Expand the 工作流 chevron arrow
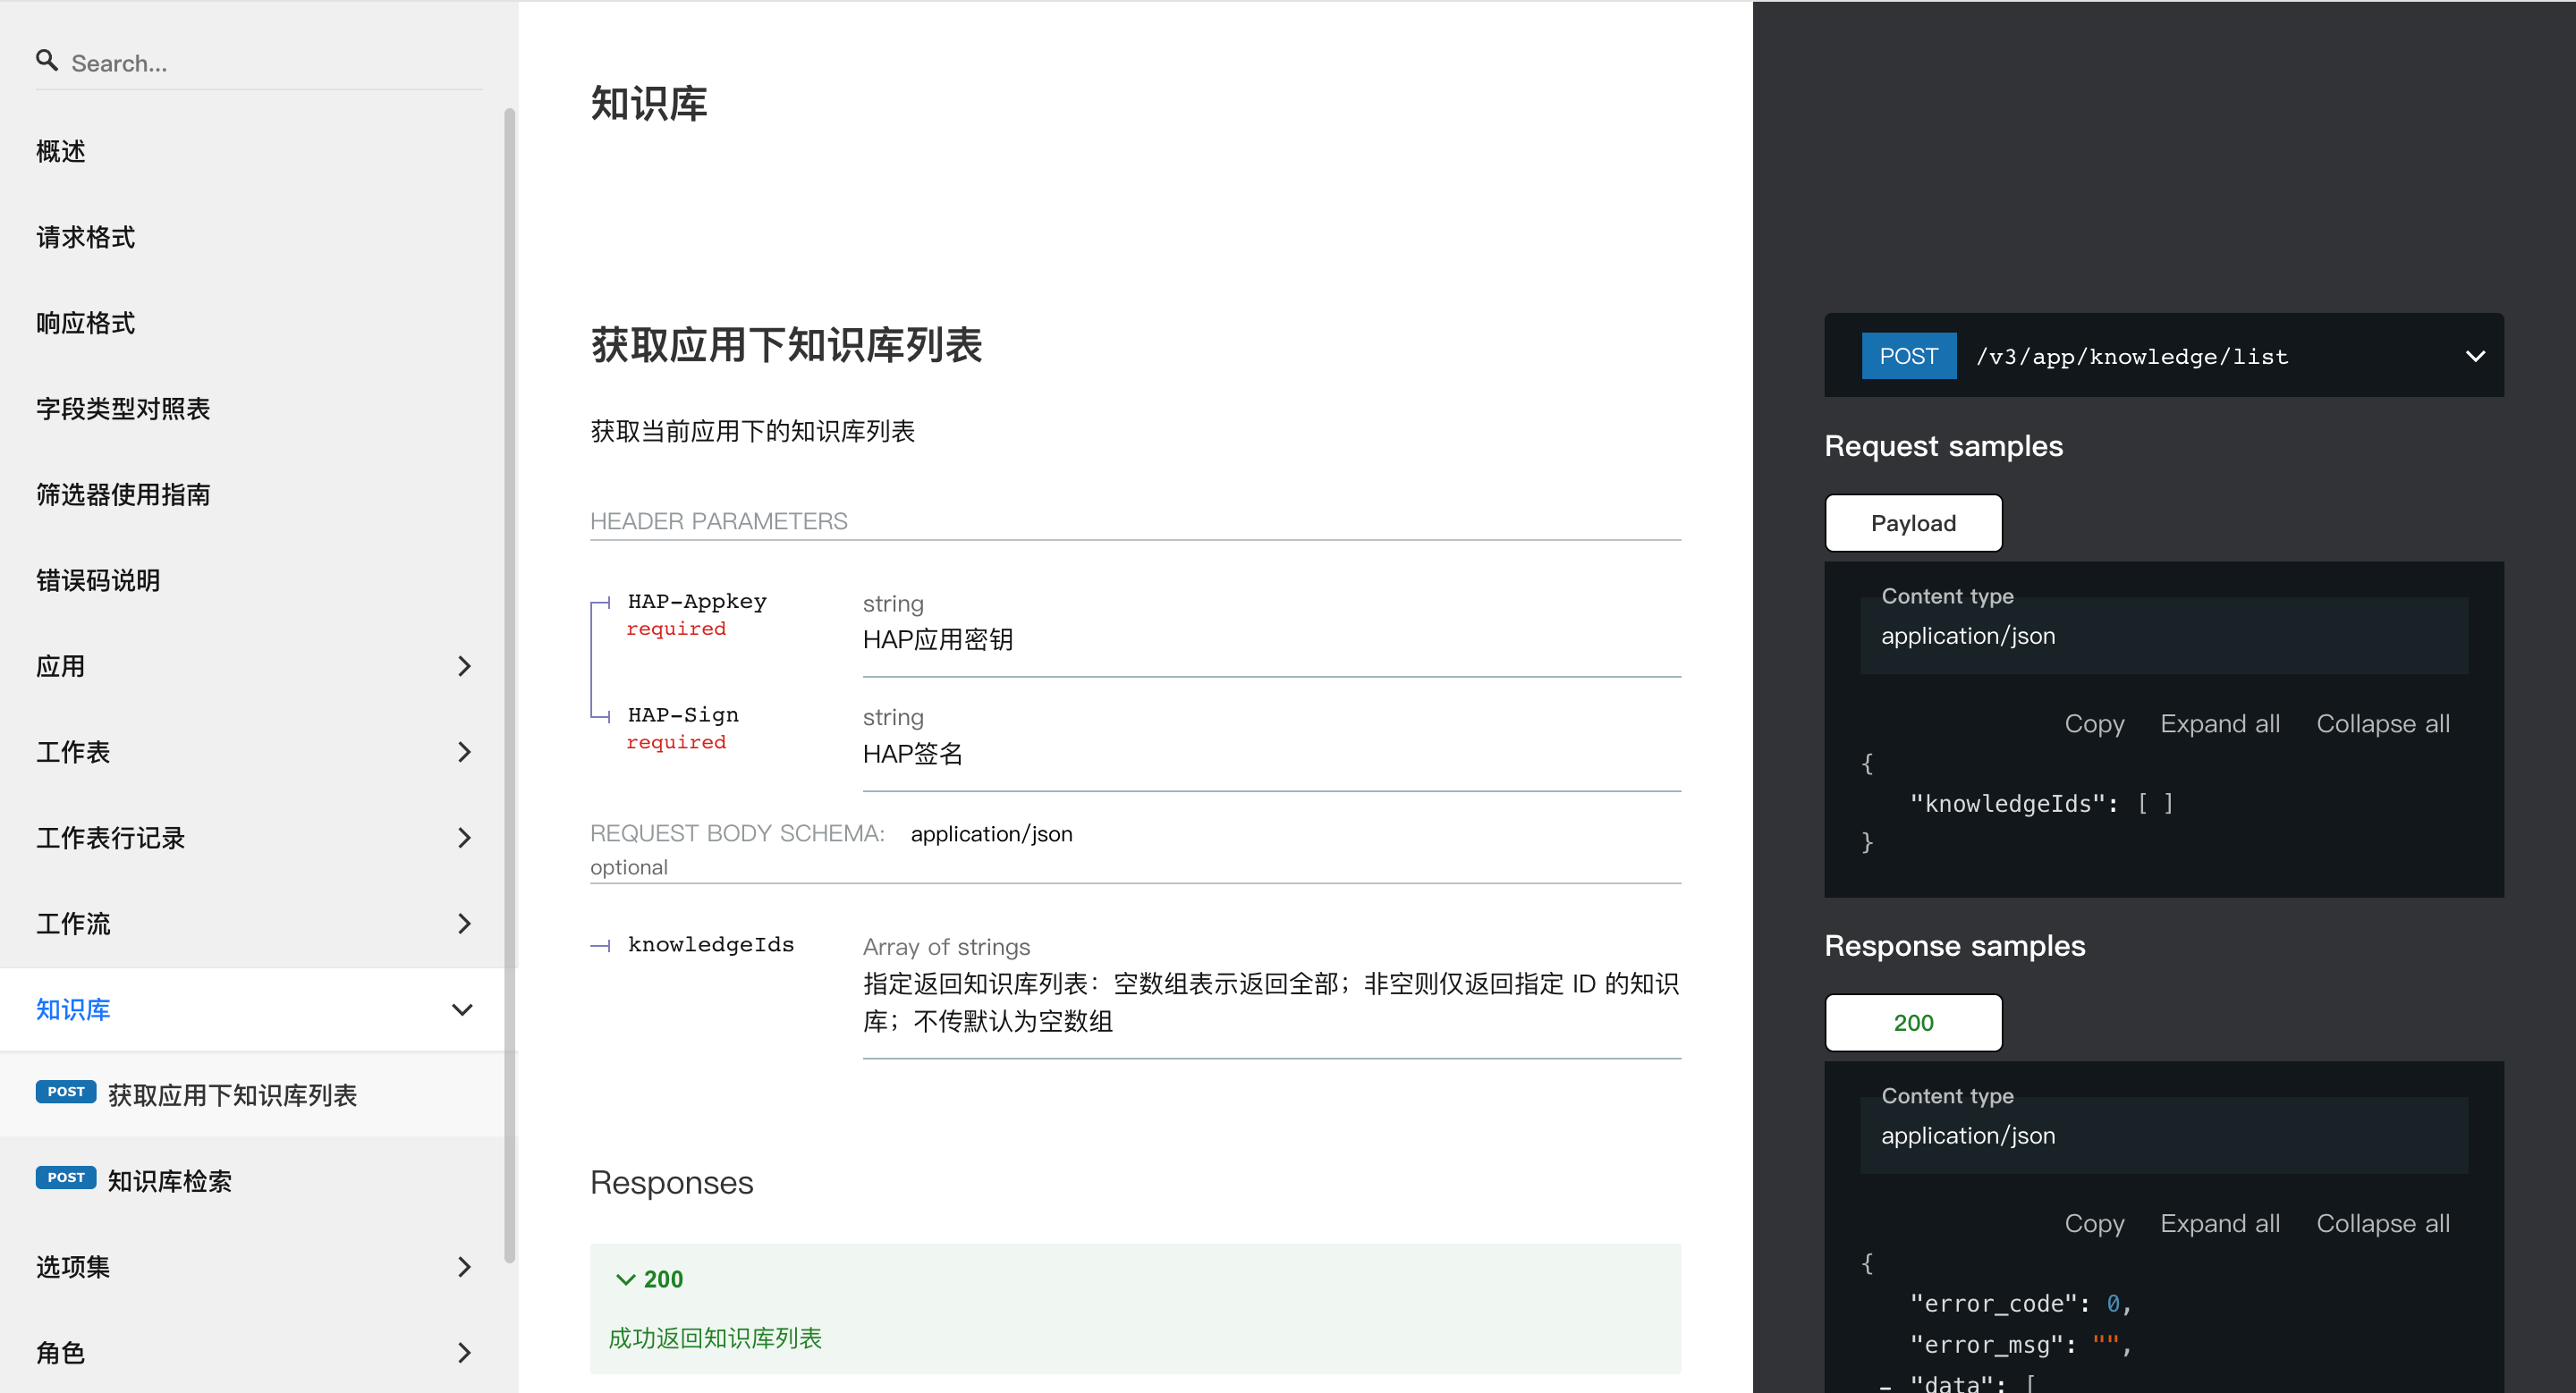This screenshot has height=1393, width=2576. (x=463, y=924)
